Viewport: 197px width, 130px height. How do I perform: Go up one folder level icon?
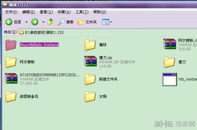(x=51, y=22)
